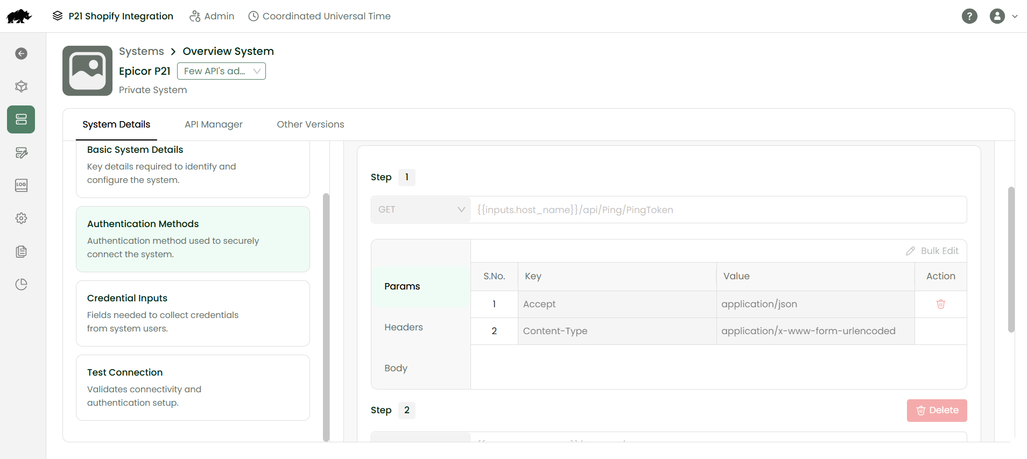Click the S.No. column header
Image resolution: width=1027 pixels, height=459 pixels.
pyautogui.click(x=494, y=276)
